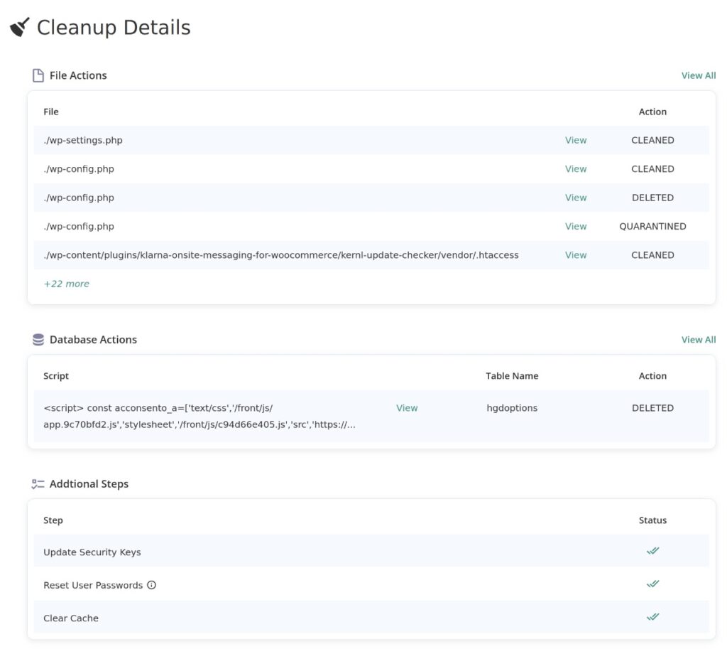Click the Cleanup Details heading

114,28
